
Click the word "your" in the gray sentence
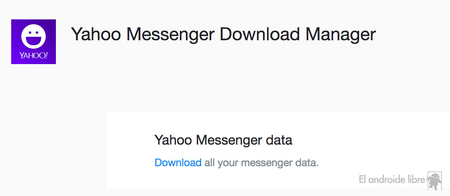click(227, 163)
